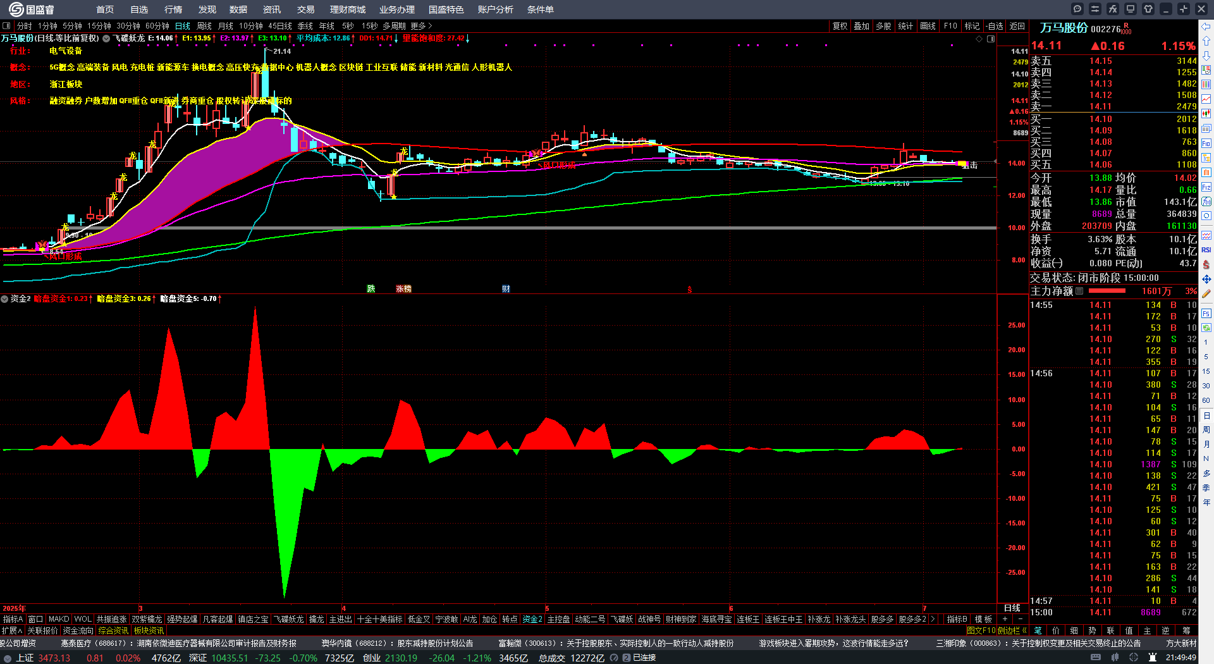This screenshot has height=664, width=1214.
Task: Click the 周 period icon in right sidebar
Action: 1206,430
